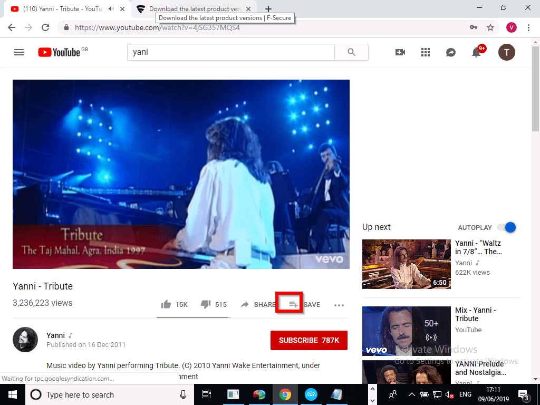The width and height of the screenshot is (540, 405).
Task: Like the video with thumbs up
Action: pyautogui.click(x=166, y=304)
